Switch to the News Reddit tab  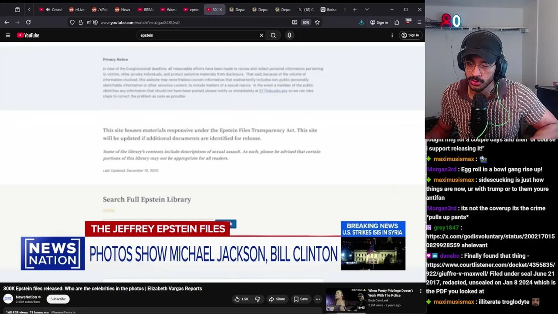point(122,10)
